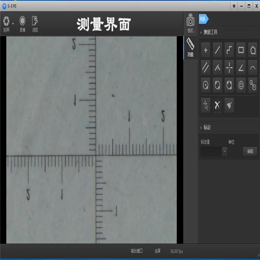Switch to the 测量 ruler tab

pos(190,47)
